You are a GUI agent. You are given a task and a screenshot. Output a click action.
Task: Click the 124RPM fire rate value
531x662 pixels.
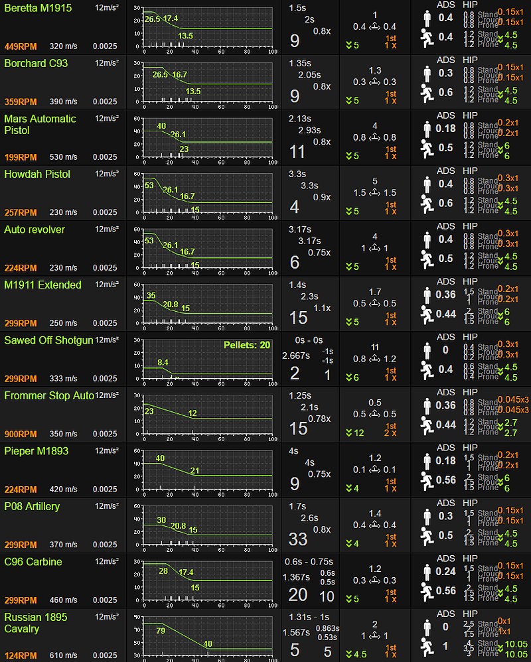point(21,655)
